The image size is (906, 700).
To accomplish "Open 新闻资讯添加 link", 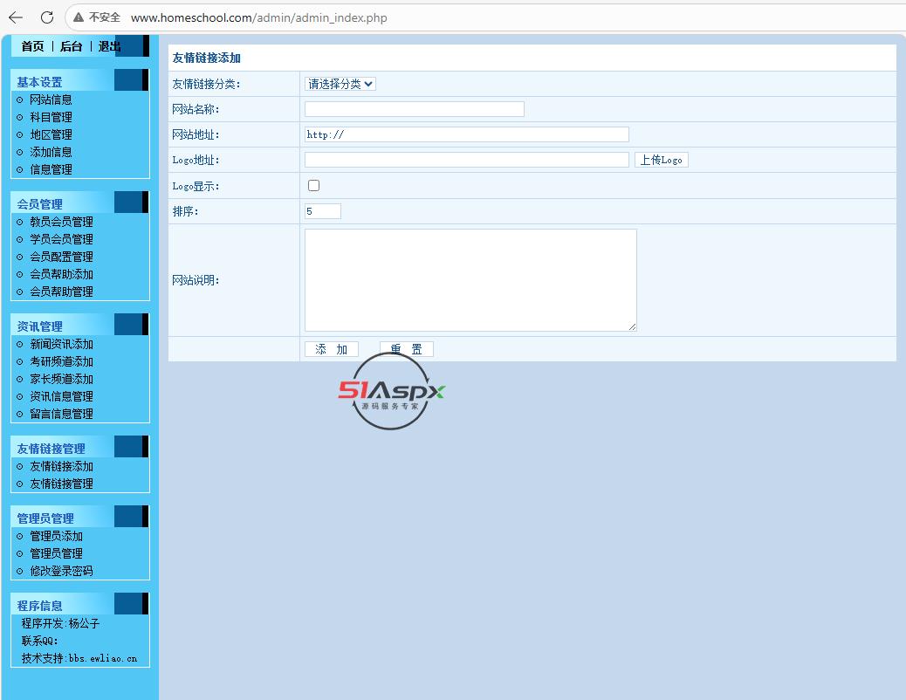I will pyautogui.click(x=61, y=345).
